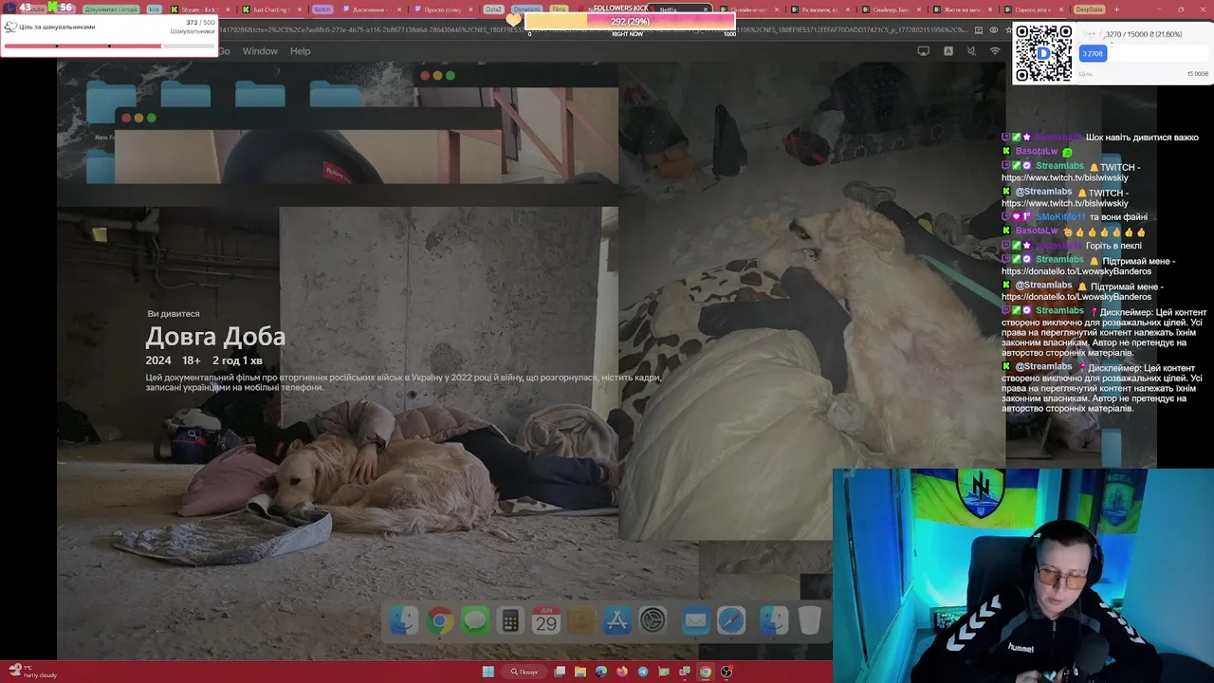Switch to Chrome on the Windows taskbar

[x=706, y=672]
